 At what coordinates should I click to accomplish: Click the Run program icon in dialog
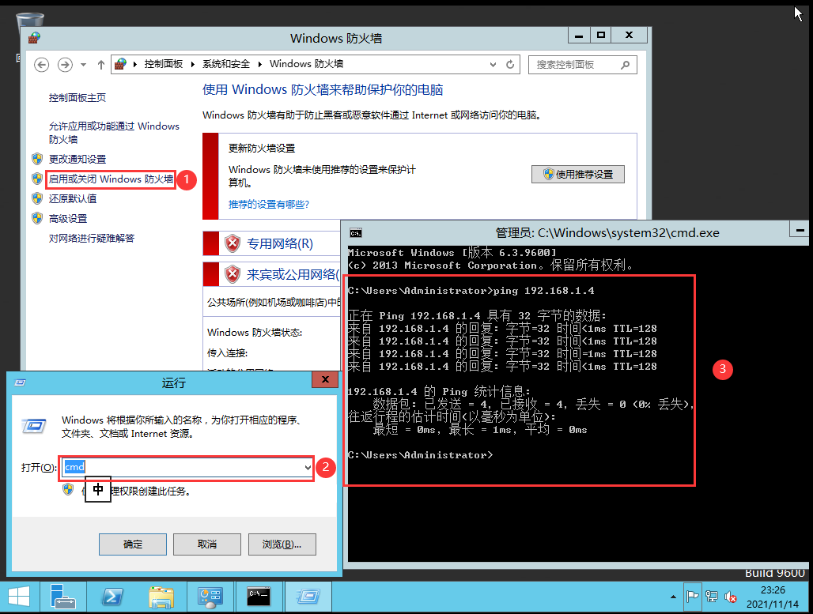point(34,427)
